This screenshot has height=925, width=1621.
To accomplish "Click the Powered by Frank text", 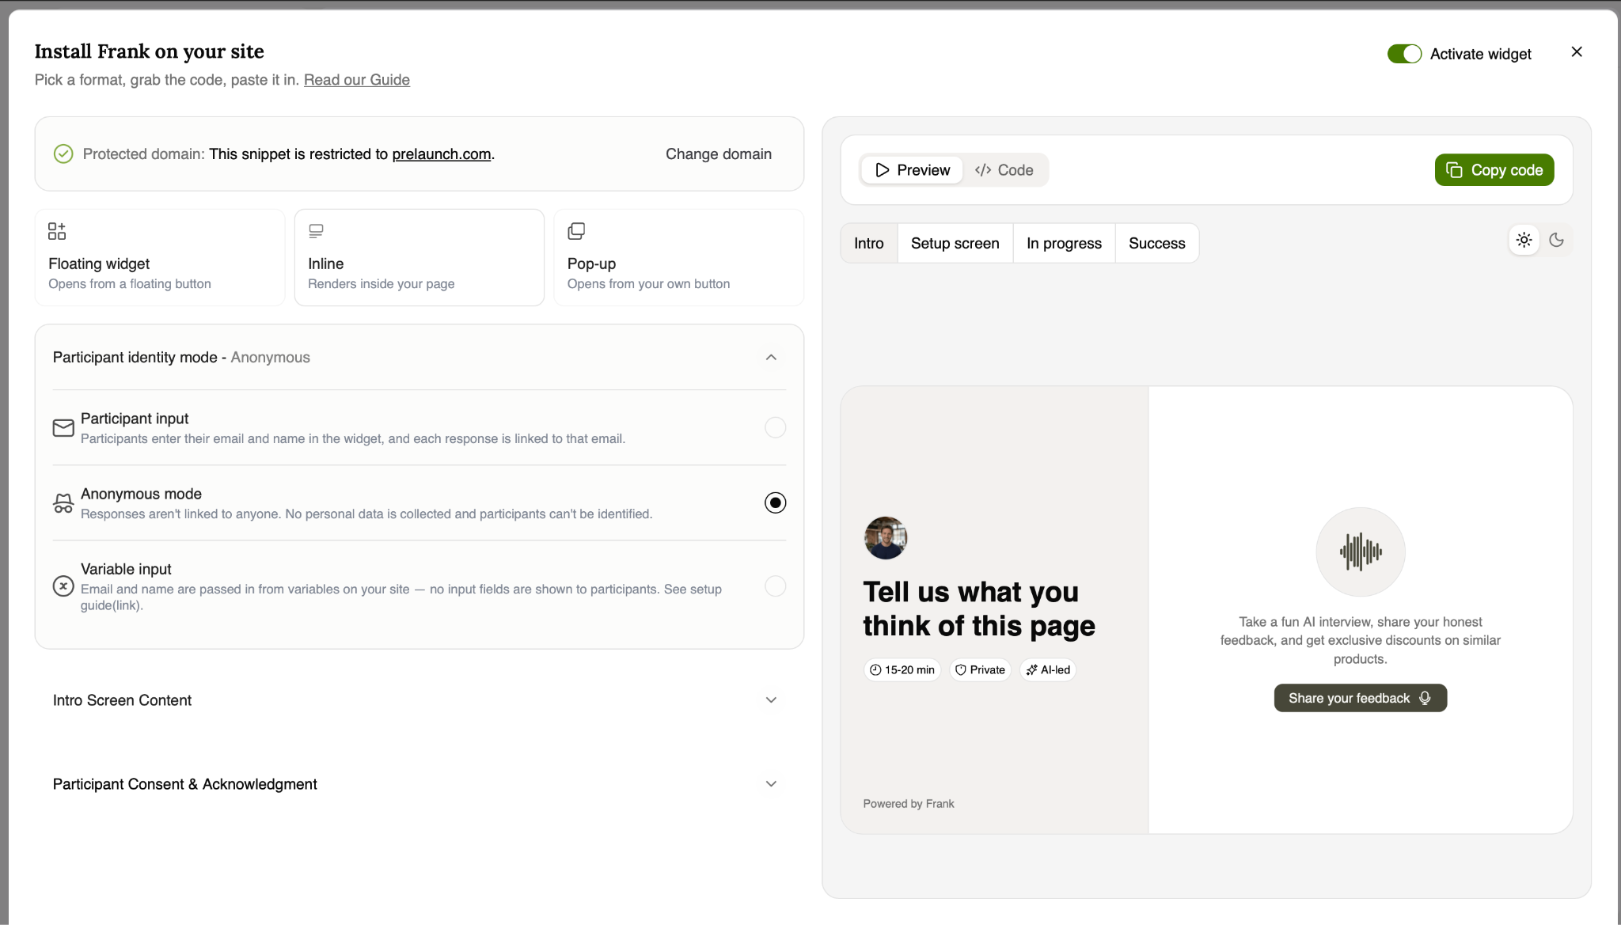I will (x=909, y=804).
